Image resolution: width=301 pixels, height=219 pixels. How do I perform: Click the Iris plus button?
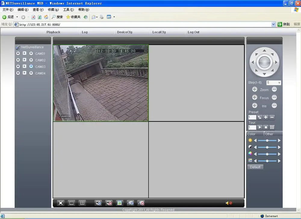(x=255, y=106)
